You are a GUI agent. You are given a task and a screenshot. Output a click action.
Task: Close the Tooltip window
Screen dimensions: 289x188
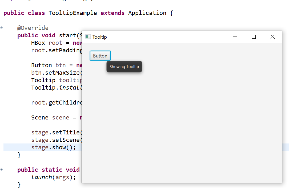pyautogui.click(x=272, y=37)
